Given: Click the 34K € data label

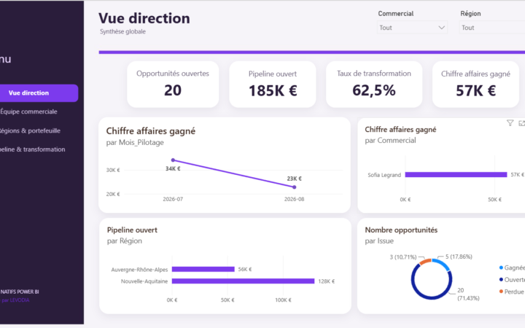Looking at the screenshot, I should coord(173,168).
